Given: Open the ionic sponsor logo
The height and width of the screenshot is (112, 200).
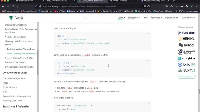Looking at the screenshot, I should (187, 64).
